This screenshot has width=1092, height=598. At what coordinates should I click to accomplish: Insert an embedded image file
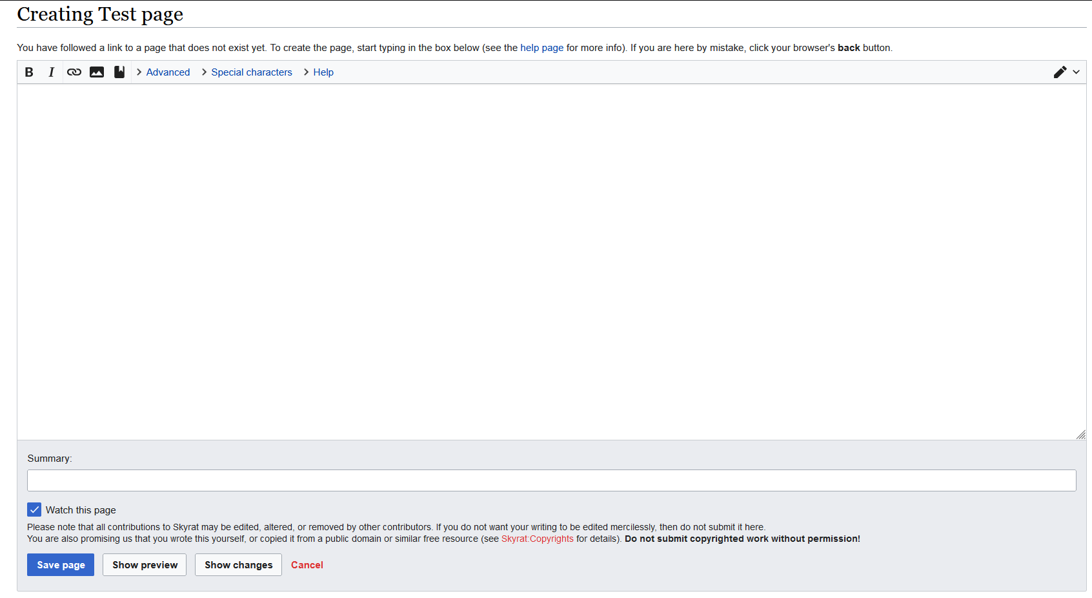tap(97, 72)
